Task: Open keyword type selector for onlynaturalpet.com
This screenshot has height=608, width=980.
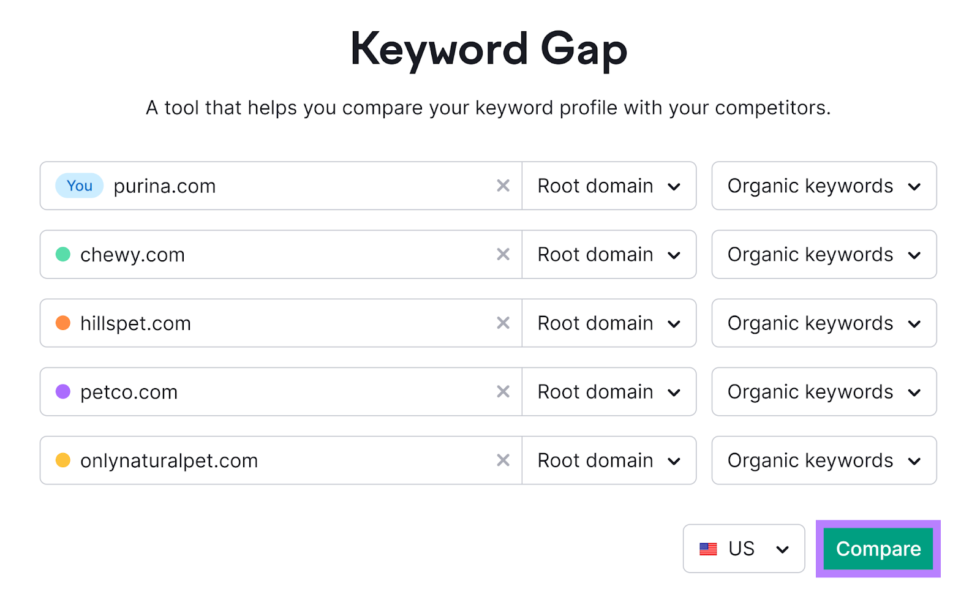Action: click(823, 460)
